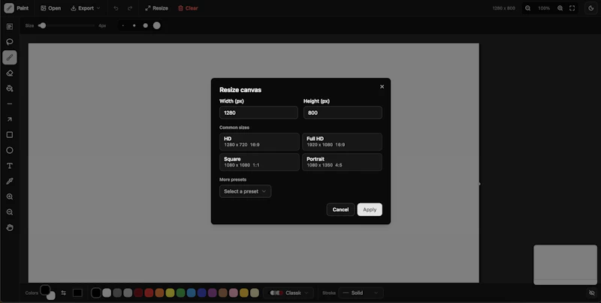This screenshot has height=303, width=601.
Task: Click the brush Size slider handle
Action: (x=43, y=25)
